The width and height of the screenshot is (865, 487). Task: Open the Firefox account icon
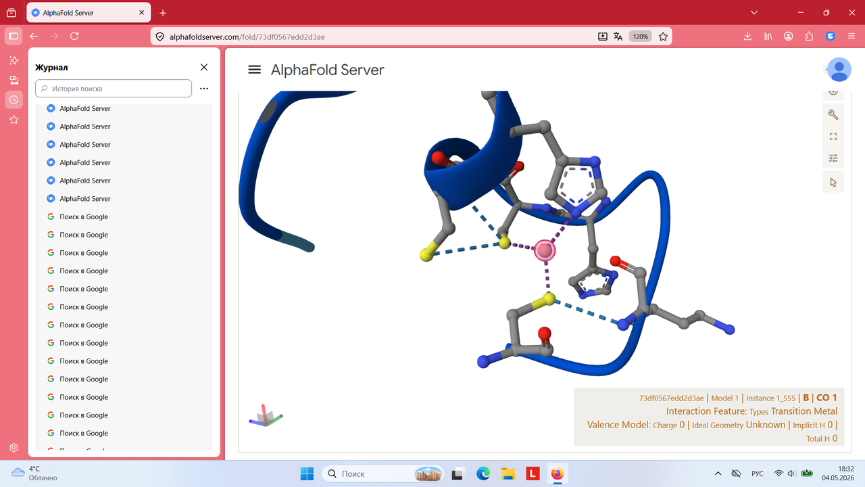coord(789,37)
